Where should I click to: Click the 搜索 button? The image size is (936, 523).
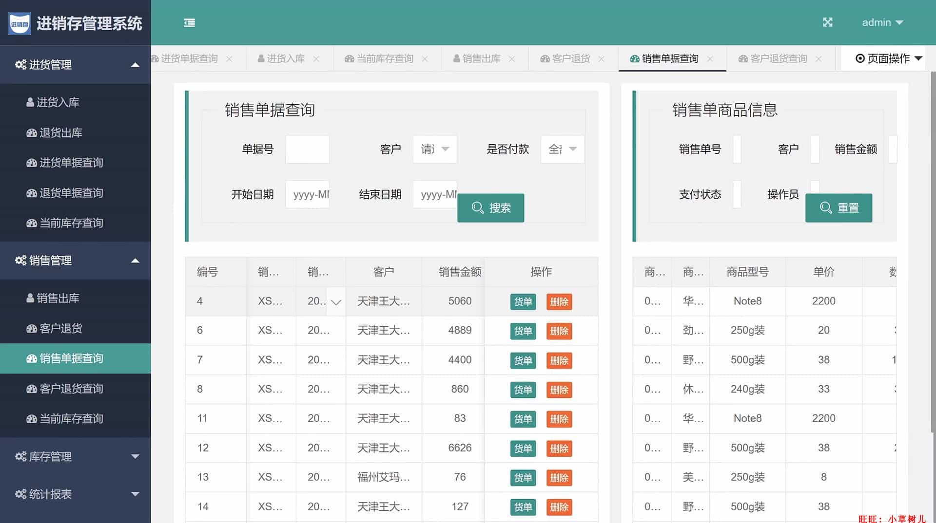[490, 208]
